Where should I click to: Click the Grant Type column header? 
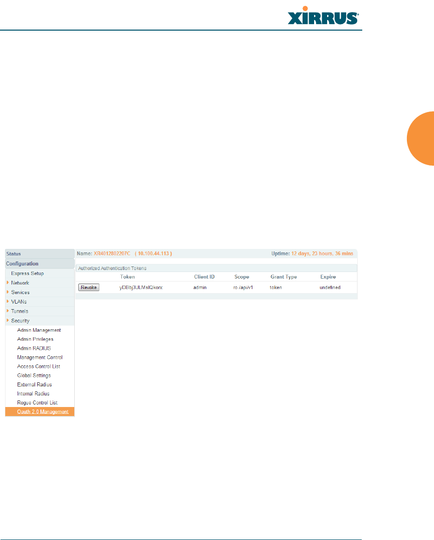click(x=283, y=277)
